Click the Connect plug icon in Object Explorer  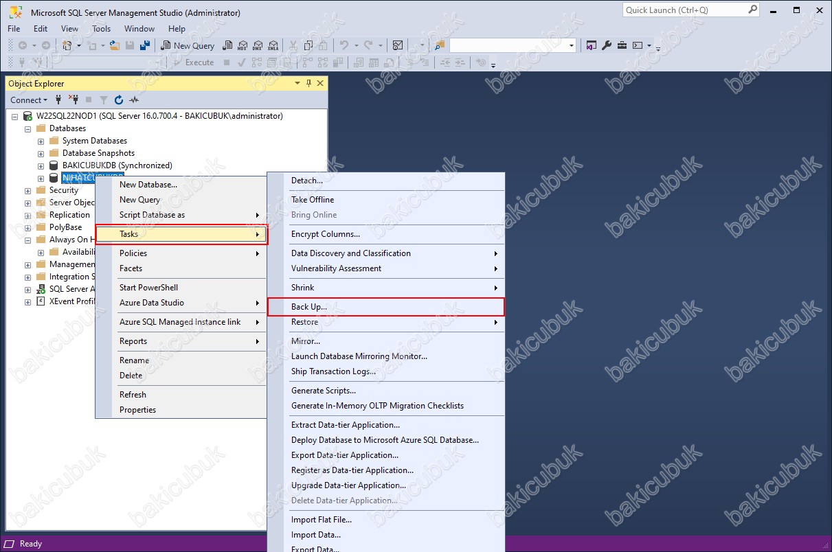[58, 100]
